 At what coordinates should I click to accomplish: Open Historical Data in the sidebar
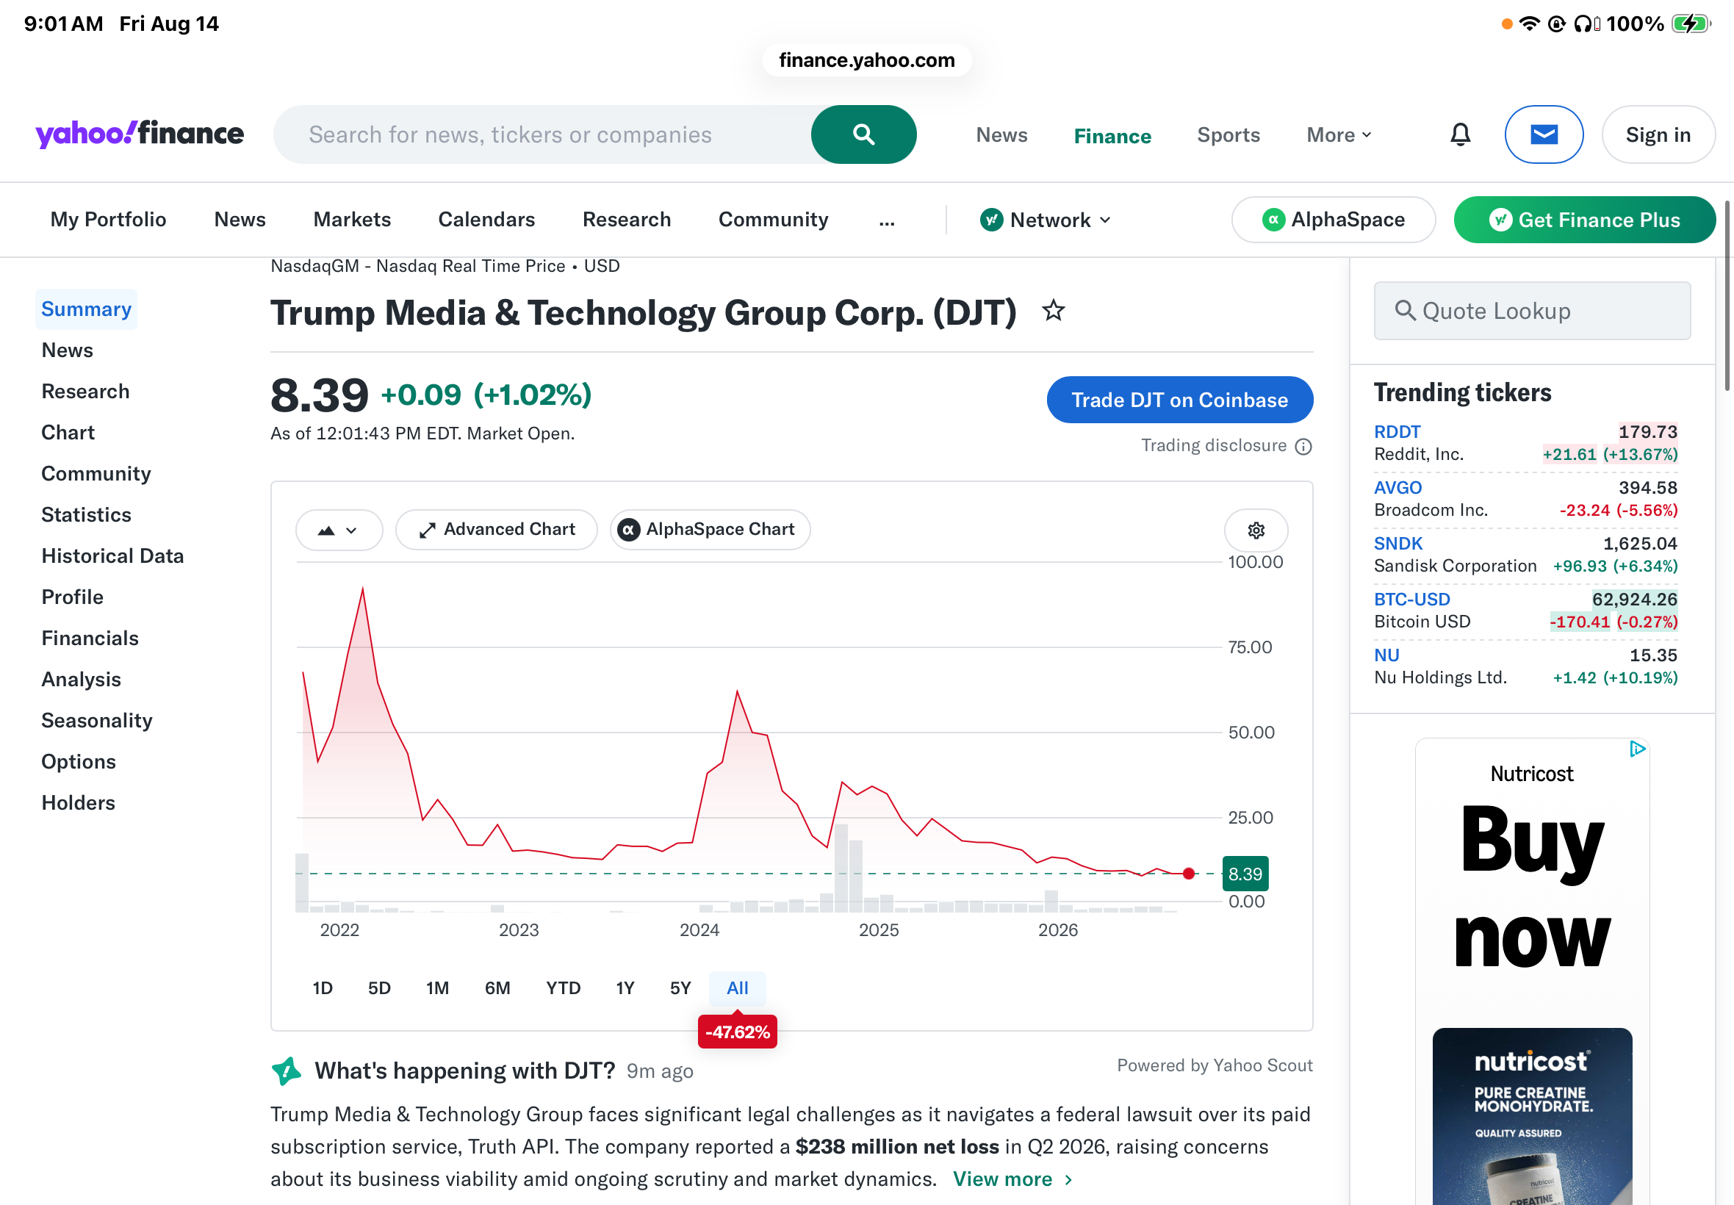112,556
